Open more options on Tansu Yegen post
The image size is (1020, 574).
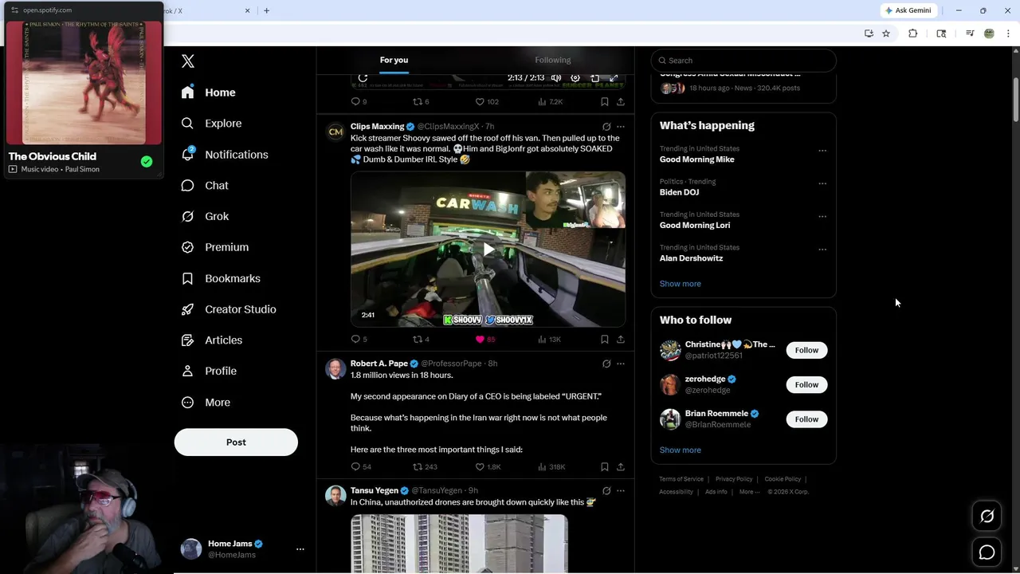coord(621,490)
